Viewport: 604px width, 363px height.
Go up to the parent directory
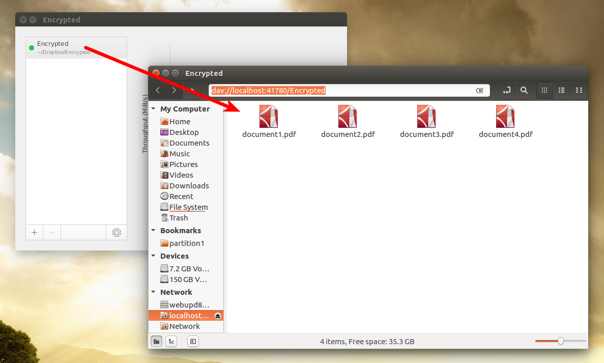click(x=192, y=90)
